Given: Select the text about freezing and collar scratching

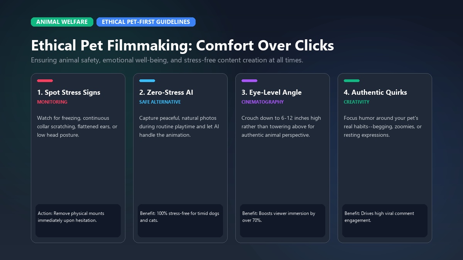Looking at the screenshot, I should 77,126.
